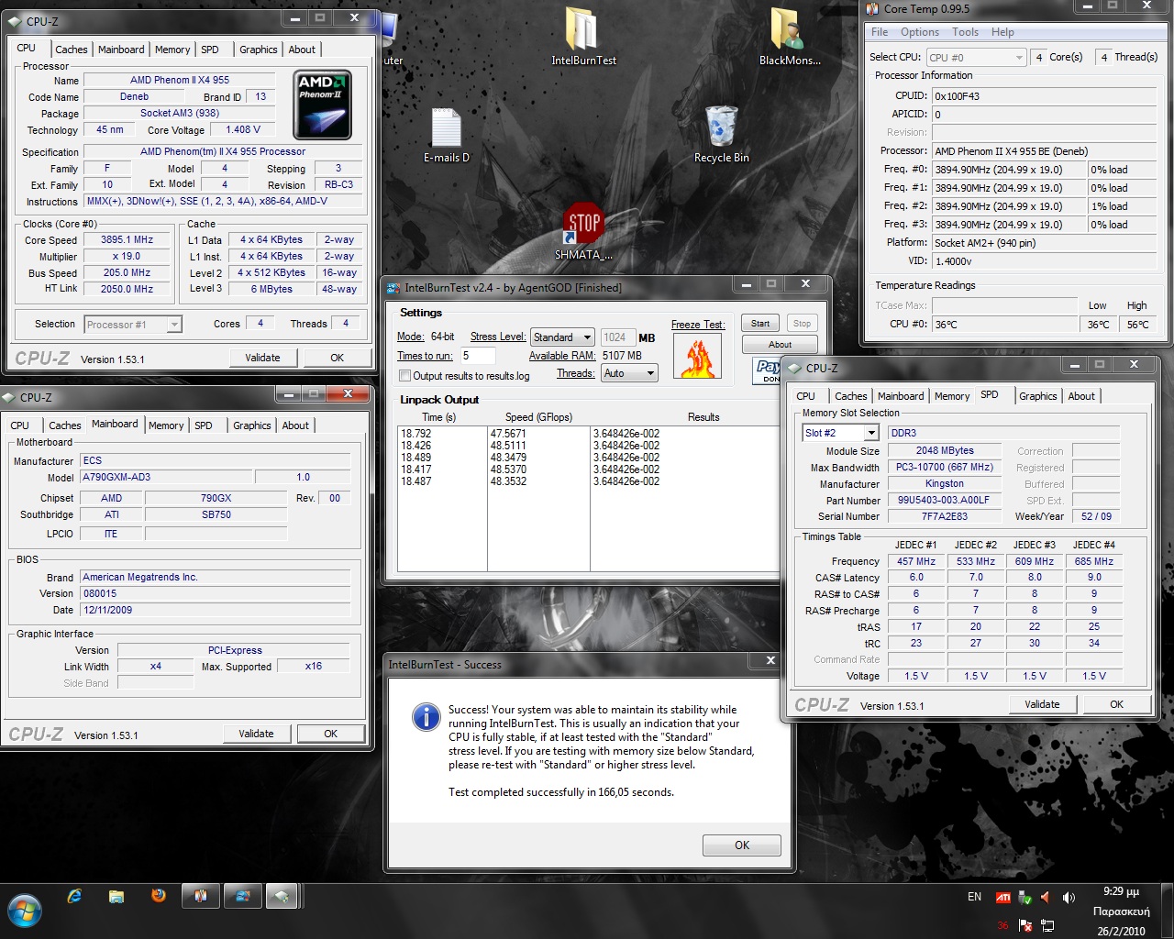Open the Slot #2 memory slot dropdown
Image resolution: width=1174 pixels, height=939 pixels.
[841, 433]
